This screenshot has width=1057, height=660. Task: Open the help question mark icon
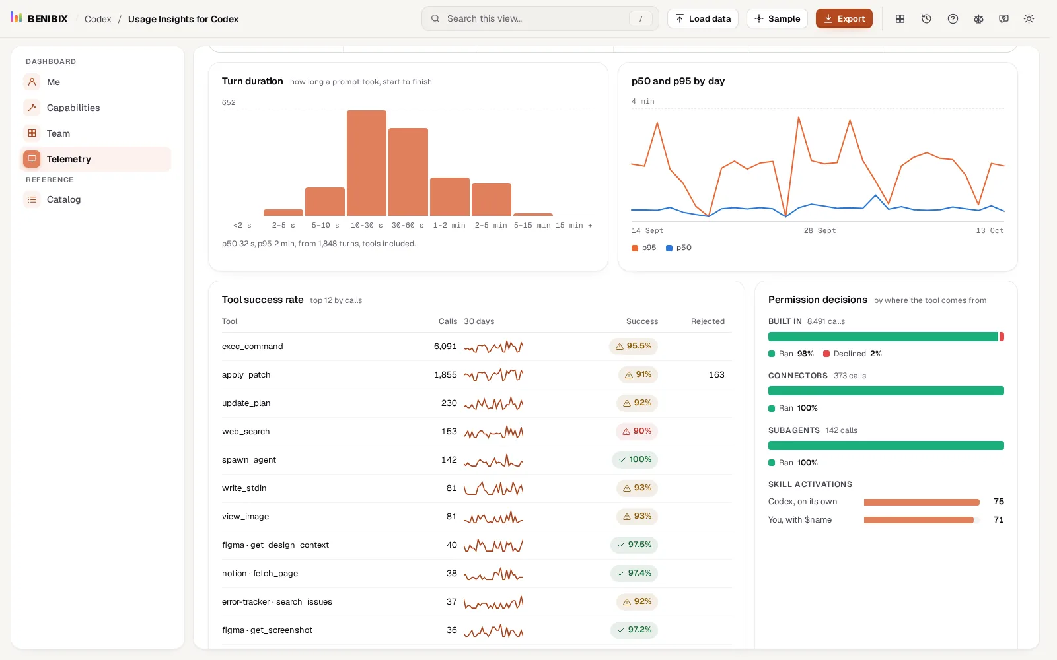[953, 19]
